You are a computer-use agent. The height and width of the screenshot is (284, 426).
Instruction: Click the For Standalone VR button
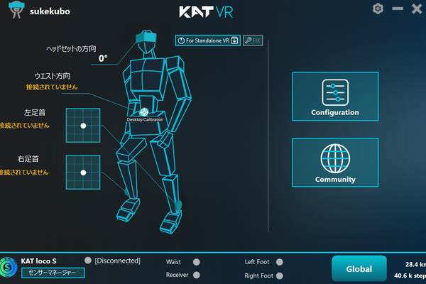point(208,40)
